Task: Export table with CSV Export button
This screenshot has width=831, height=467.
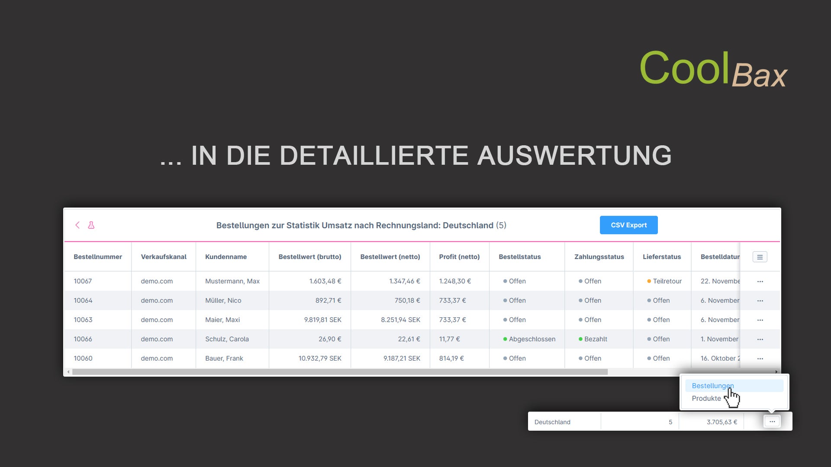Action: coord(628,225)
